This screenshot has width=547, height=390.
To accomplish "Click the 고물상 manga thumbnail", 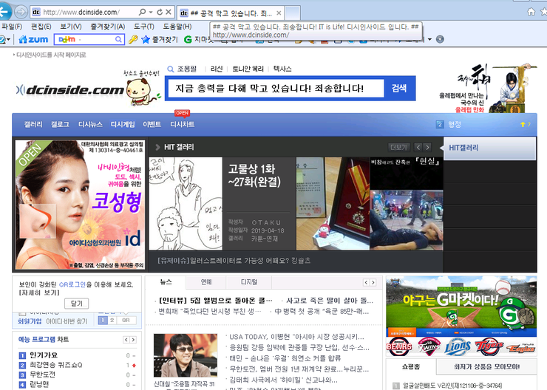I will point(186,204).
